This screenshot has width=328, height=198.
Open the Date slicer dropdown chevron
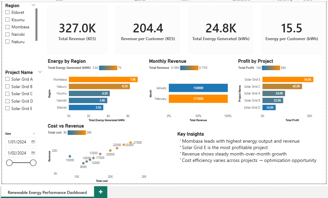point(34,133)
